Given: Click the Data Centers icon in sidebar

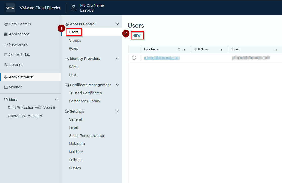Looking at the screenshot, I should coord(6,24).
